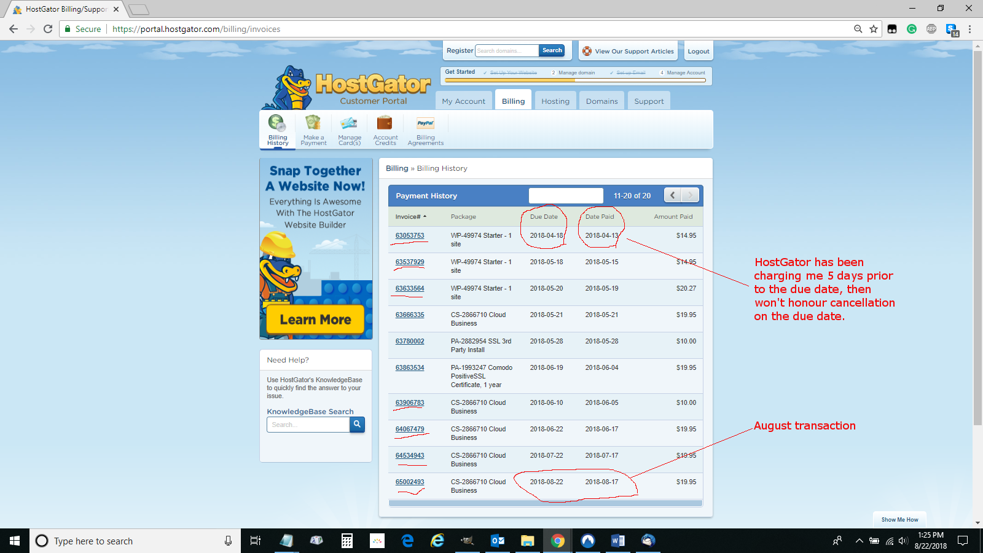Sort by the Invoice# column header

410,216
